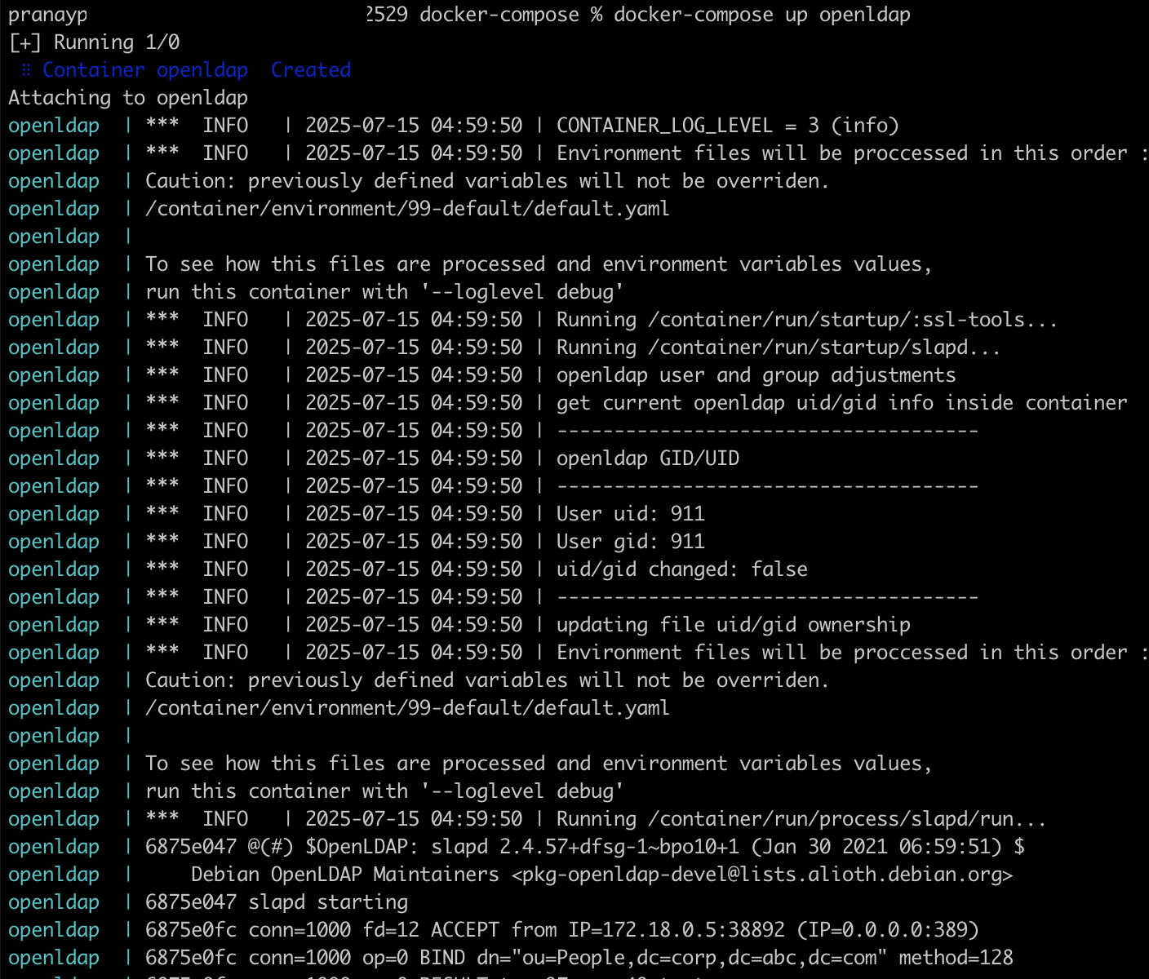
Task: Click the pkg-openldap-devel email address
Action: click(762, 875)
